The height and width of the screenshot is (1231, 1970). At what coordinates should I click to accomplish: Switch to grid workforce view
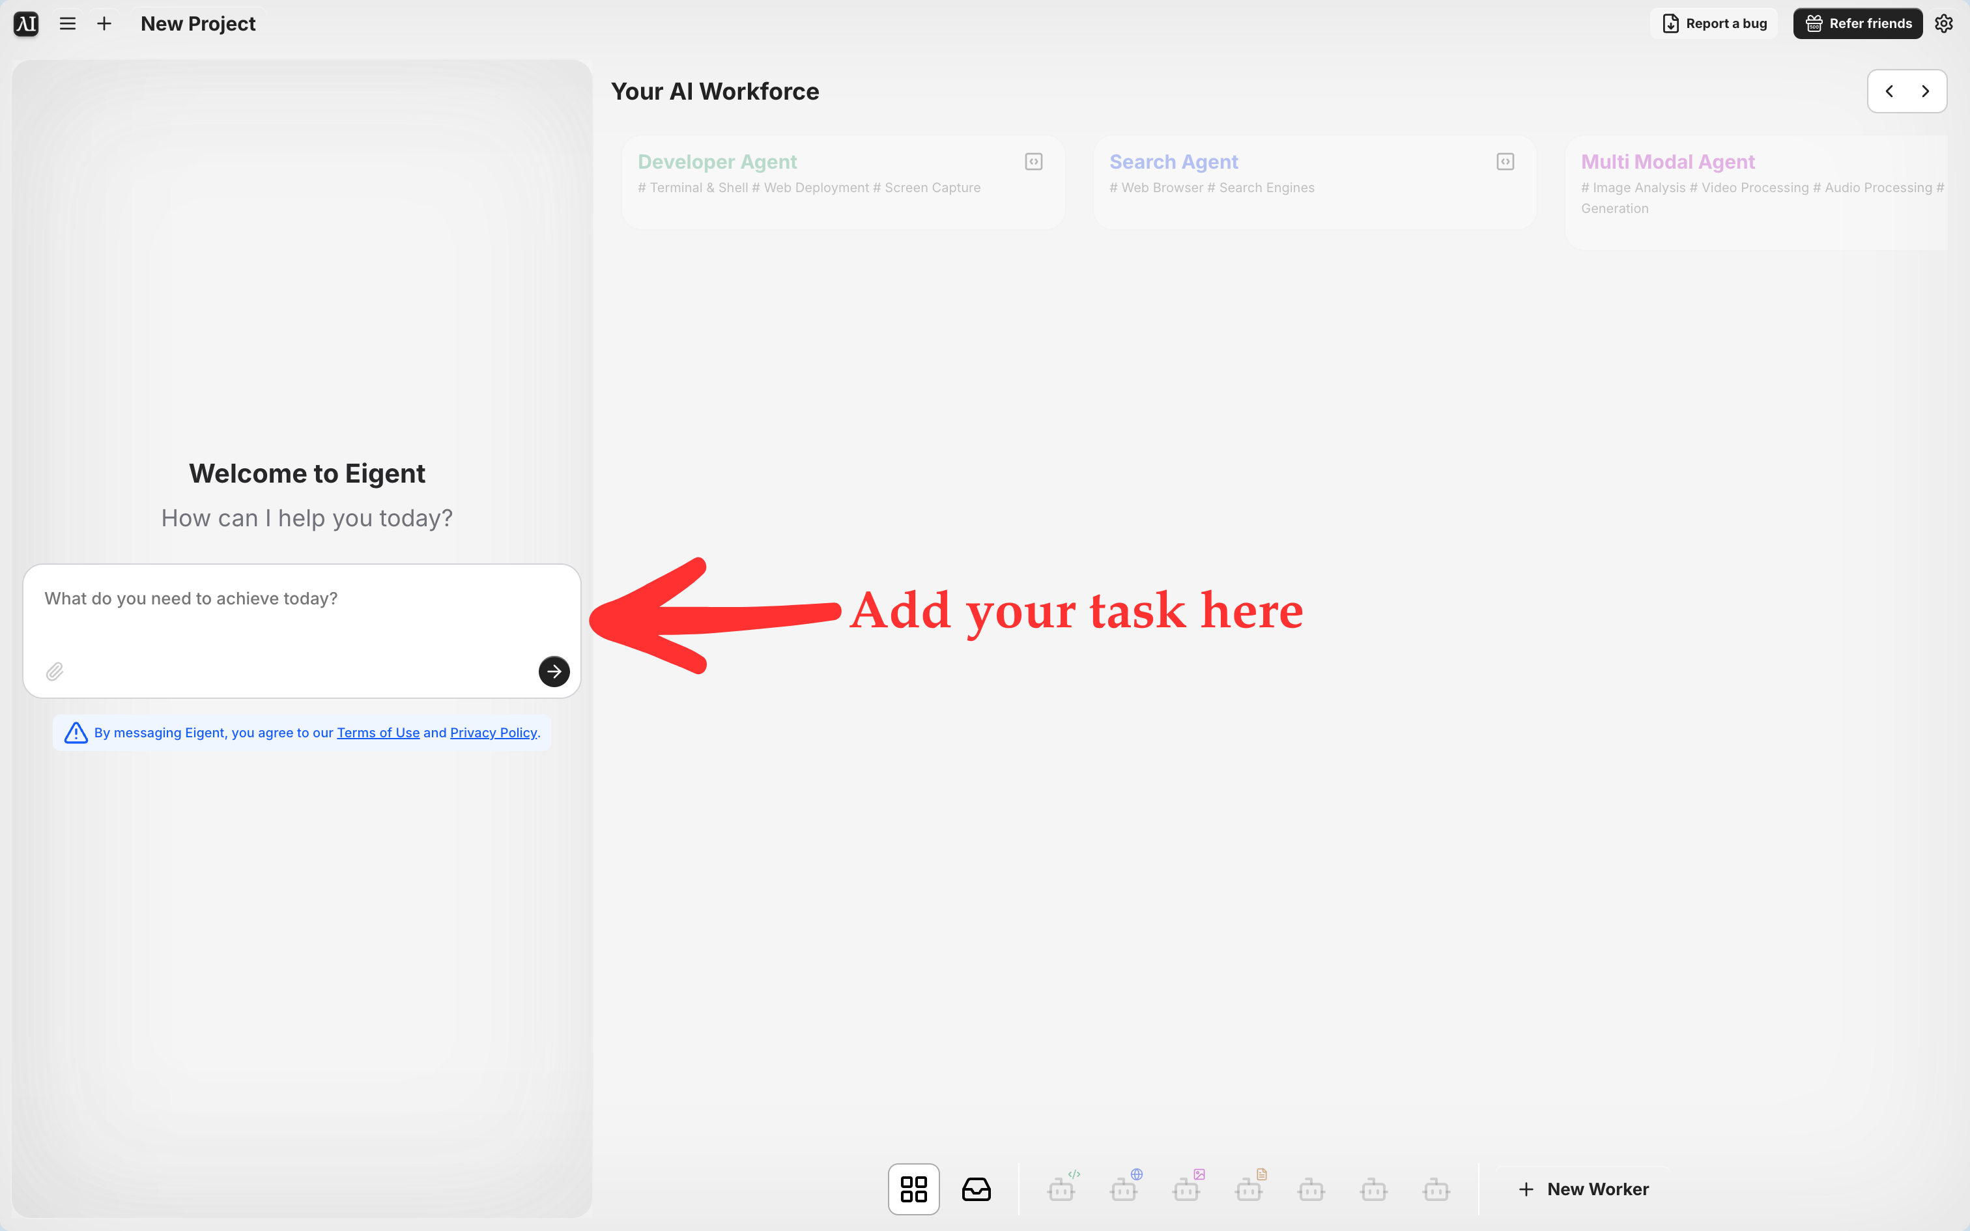913,1189
